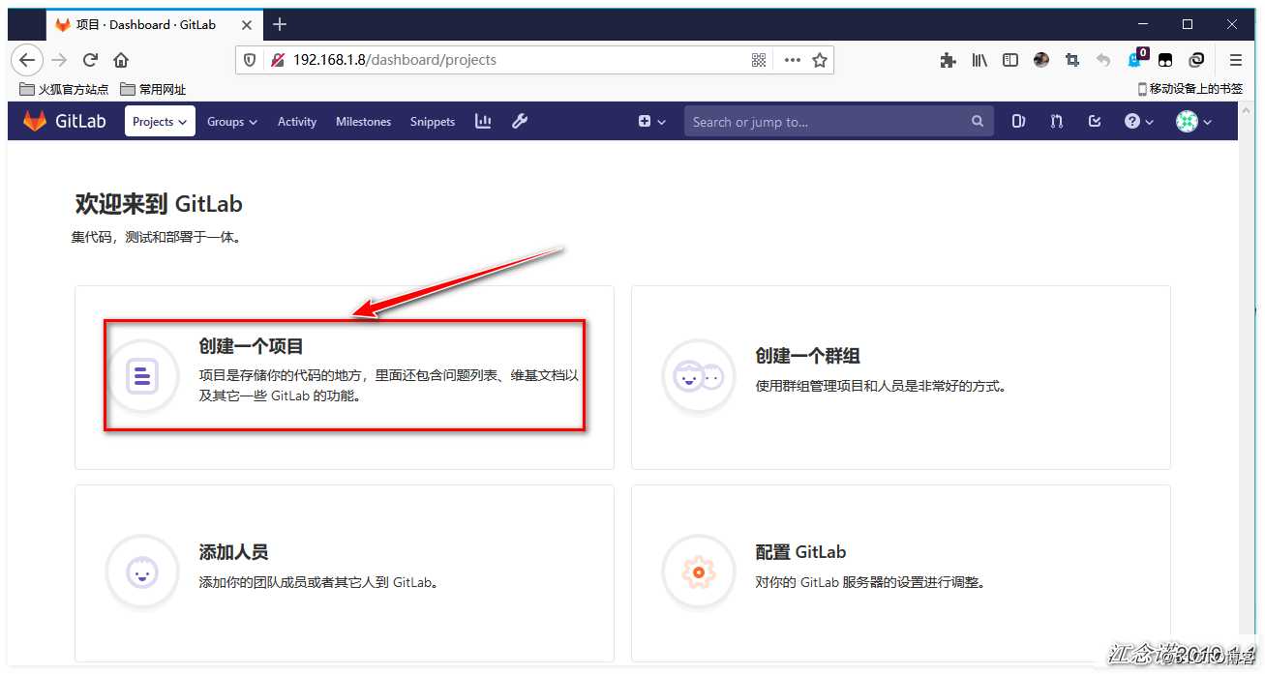Open the To-Do list icon
1265x674 pixels.
1095,122
